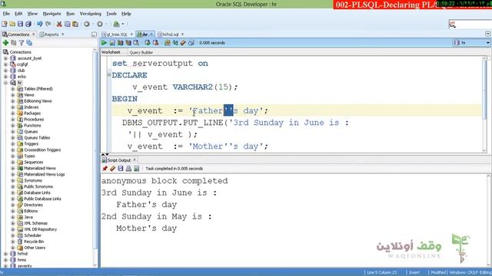Click the 'Line 5 Column 23' status entry
The image size is (492, 276).
point(381,273)
